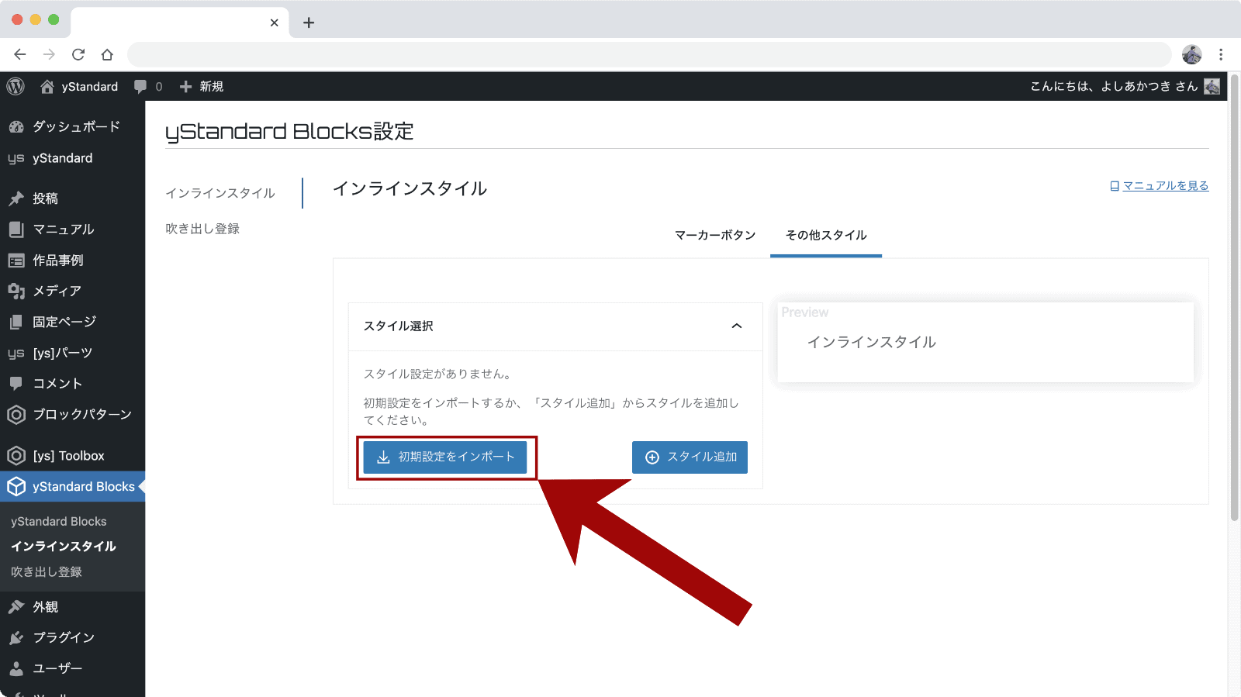Switch to the その他スタイル tab
The width and height of the screenshot is (1241, 697).
pyautogui.click(x=826, y=235)
